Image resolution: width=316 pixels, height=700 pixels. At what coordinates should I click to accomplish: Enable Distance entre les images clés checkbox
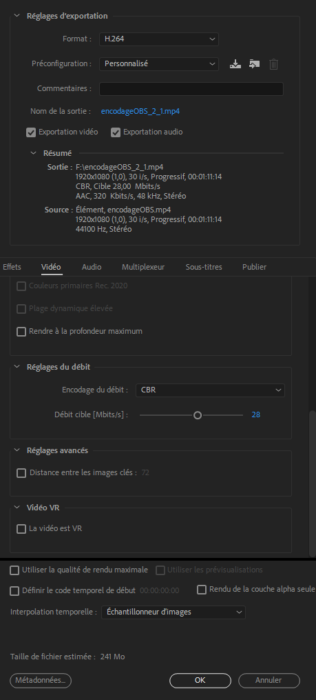coord(21,473)
